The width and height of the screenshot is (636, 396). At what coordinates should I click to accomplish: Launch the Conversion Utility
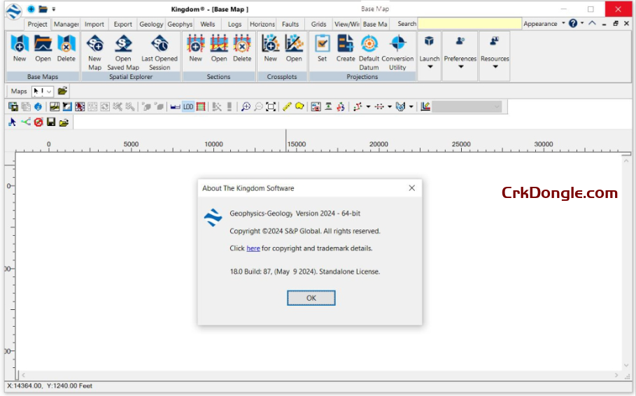coord(397,52)
